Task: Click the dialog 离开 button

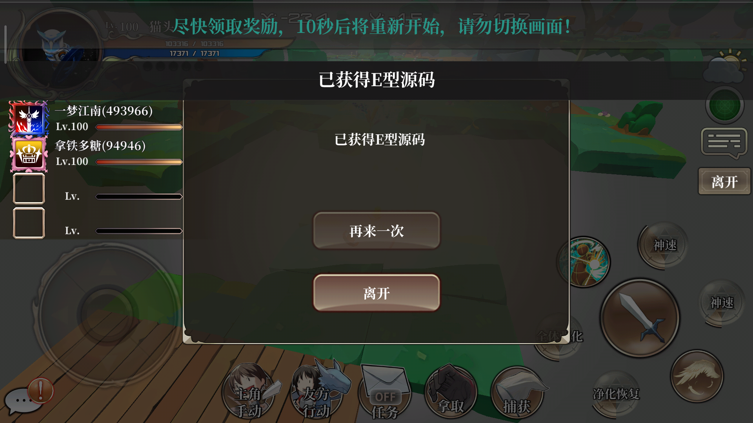Action: (x=376, y=293)
